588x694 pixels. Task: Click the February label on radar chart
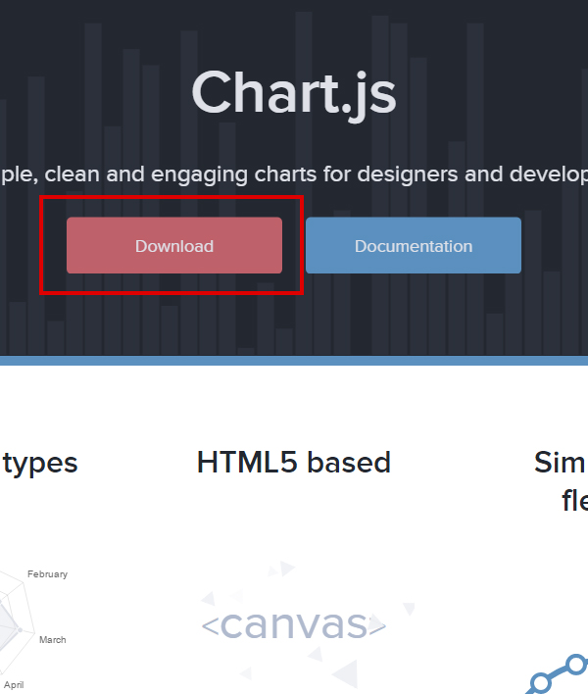pos(47,574)
